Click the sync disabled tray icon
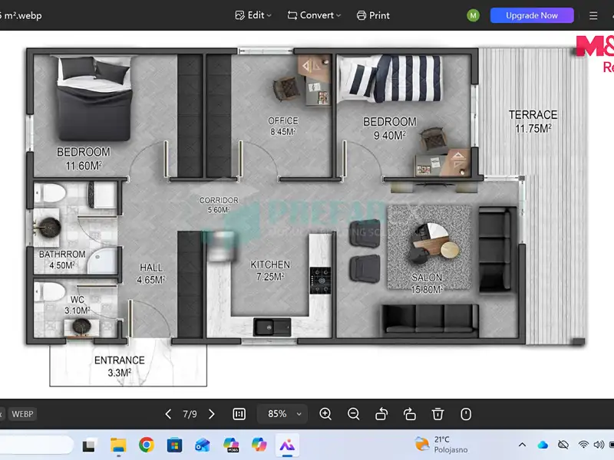The height and width of the screenshot is (460, 614). pos(563,445)
